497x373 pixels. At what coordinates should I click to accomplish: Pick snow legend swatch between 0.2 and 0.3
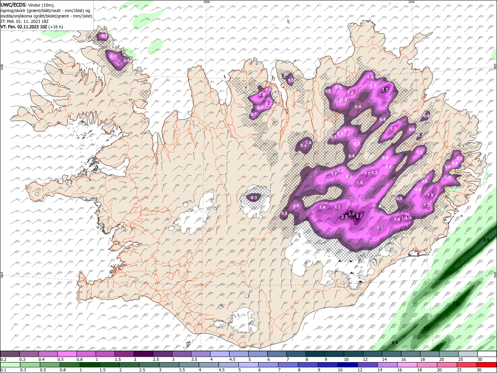pyautogui.click(x=10, y=354)
